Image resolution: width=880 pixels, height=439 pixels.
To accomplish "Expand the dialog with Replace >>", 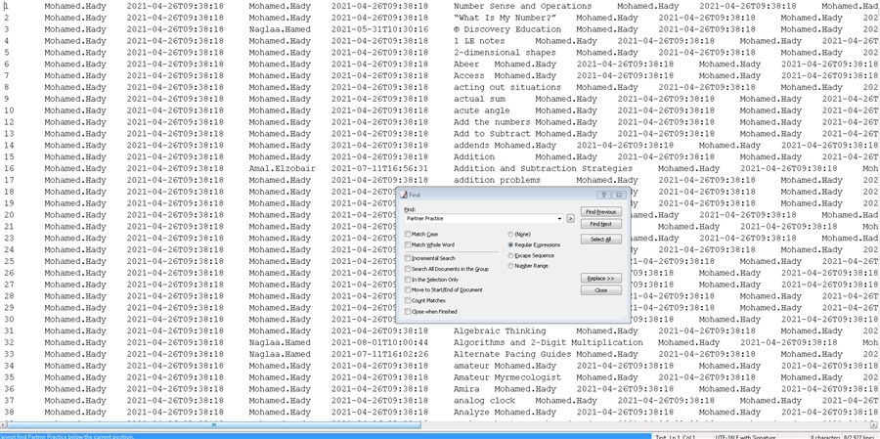I will tap(601, 279).
